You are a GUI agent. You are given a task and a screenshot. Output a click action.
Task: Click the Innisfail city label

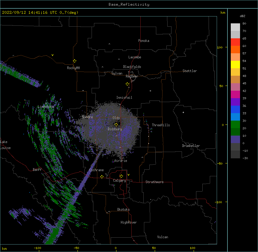pyautogui.click(x=124, y=98)
